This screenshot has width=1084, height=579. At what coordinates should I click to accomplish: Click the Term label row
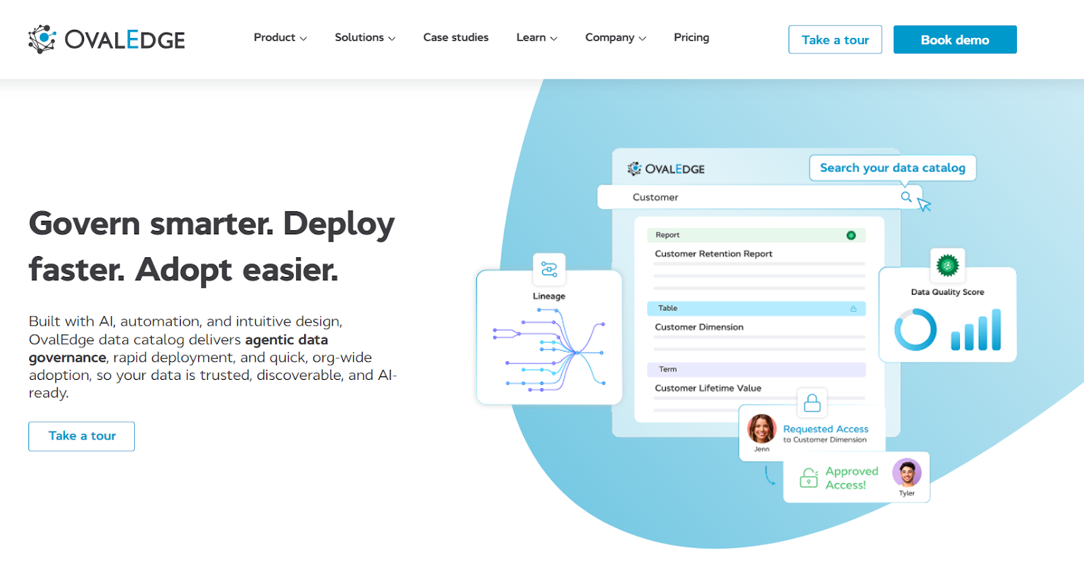click(756, 370)
